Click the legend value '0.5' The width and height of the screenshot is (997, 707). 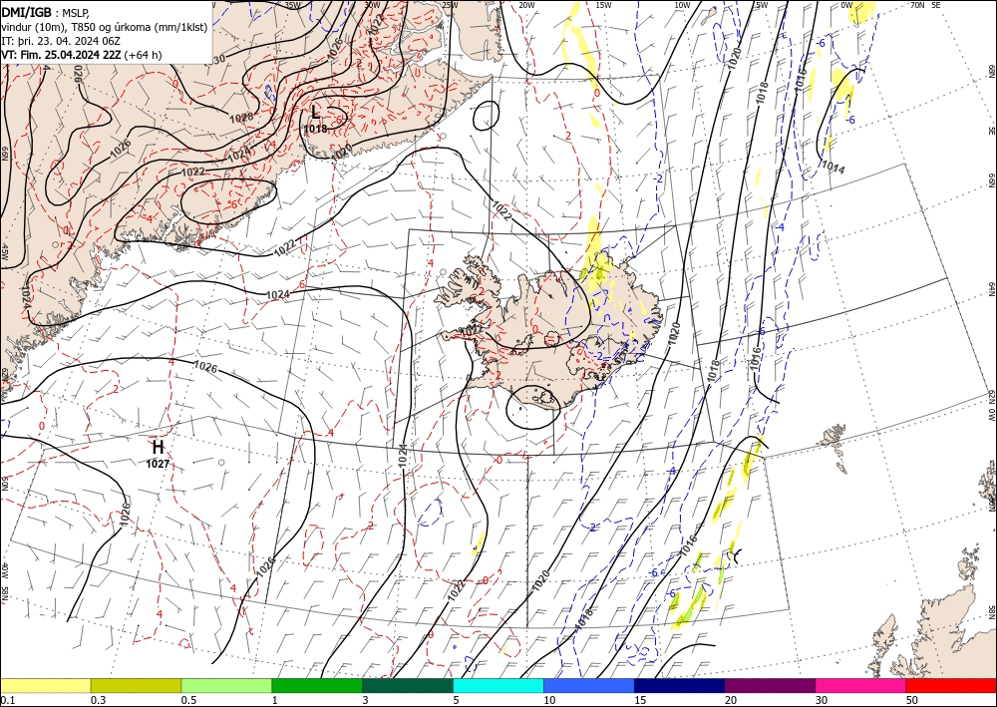[188, 700]
